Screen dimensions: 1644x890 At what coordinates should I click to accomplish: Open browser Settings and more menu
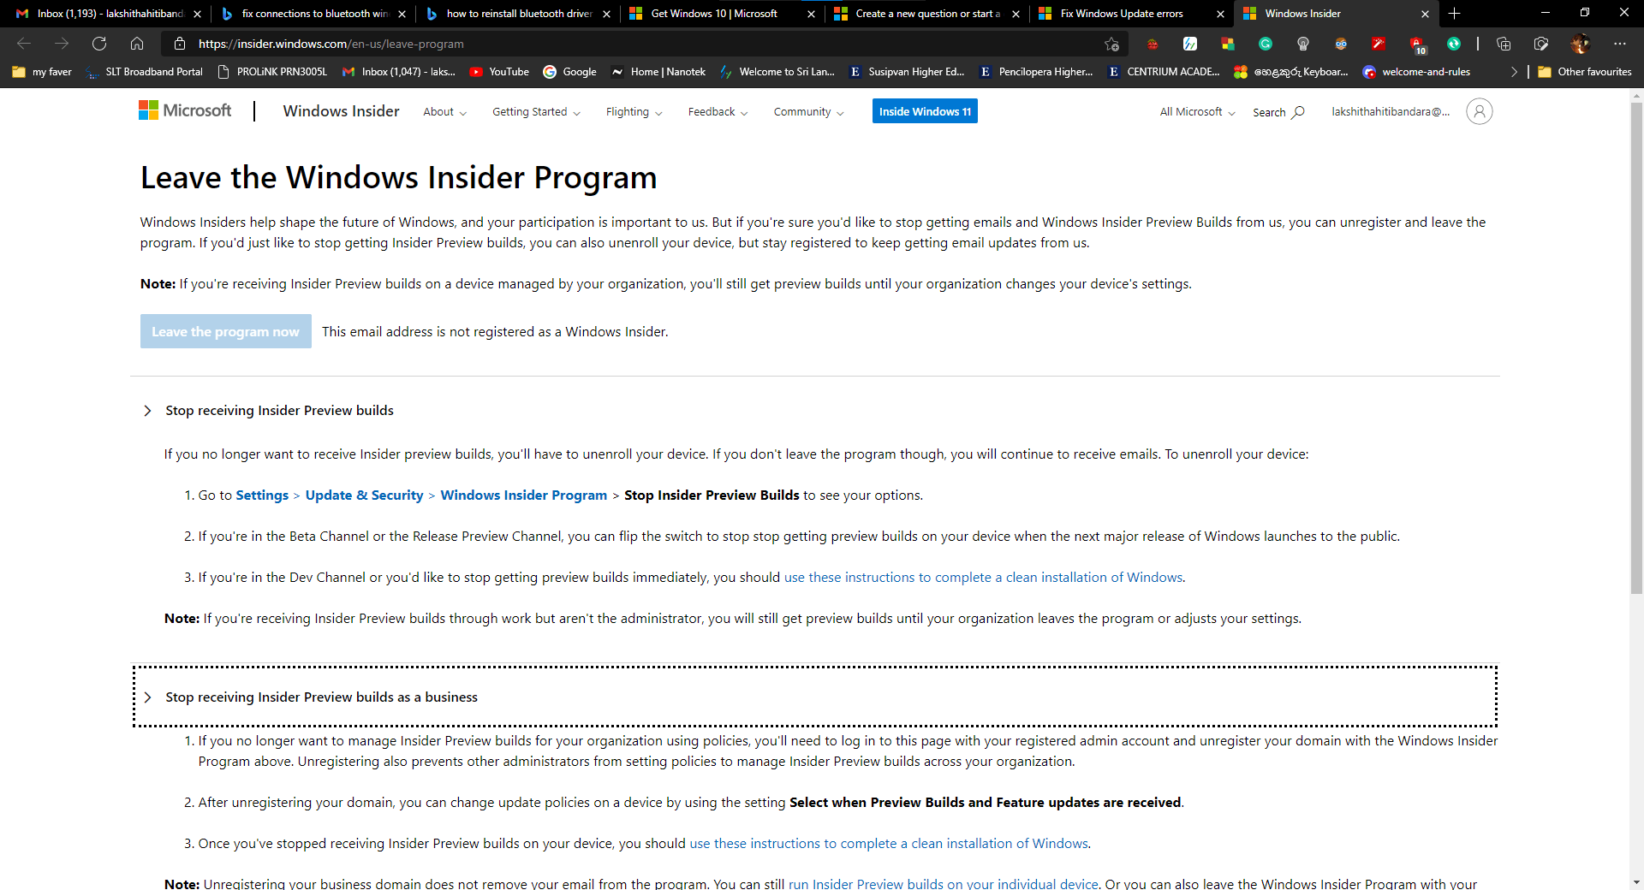(x=1619, y=44)
